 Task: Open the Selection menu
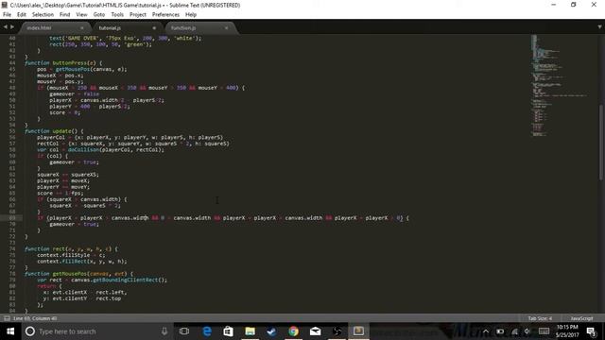coord(43,15)
